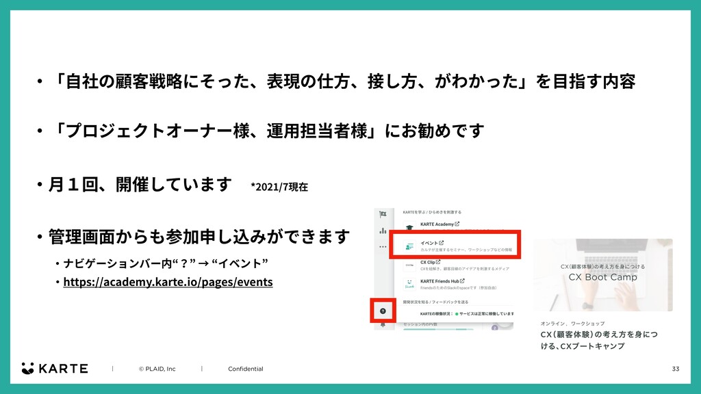The width and height of the screenshot is (701, 394).
Task: Click the KARTEを学ぶ section heading
Action: tap(432, 212)
